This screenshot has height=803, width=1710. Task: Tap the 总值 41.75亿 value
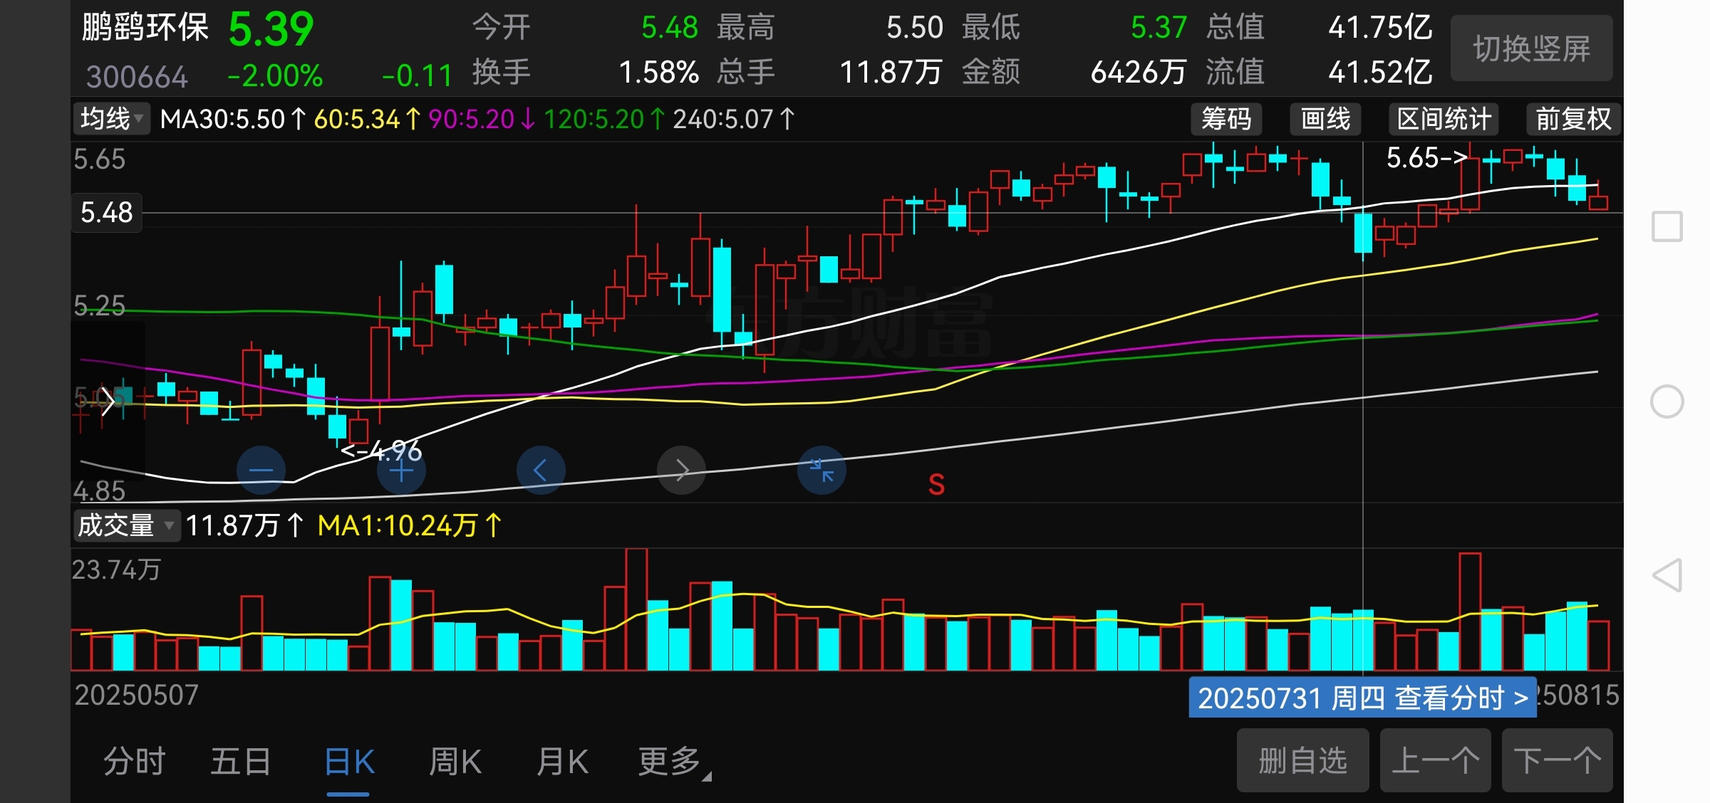click(1380, 28)
